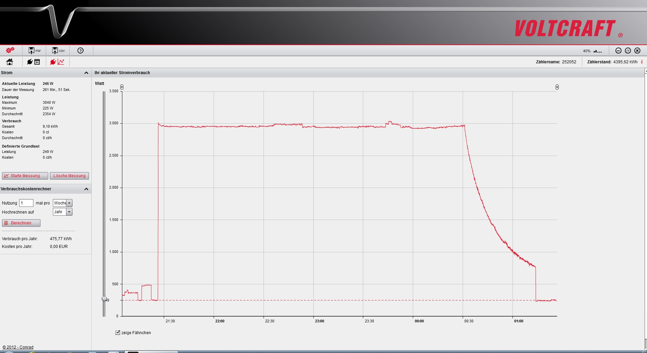Collapse the Strom panel
Viewport: 647px width, 353px height.
(x=86, y=73)
